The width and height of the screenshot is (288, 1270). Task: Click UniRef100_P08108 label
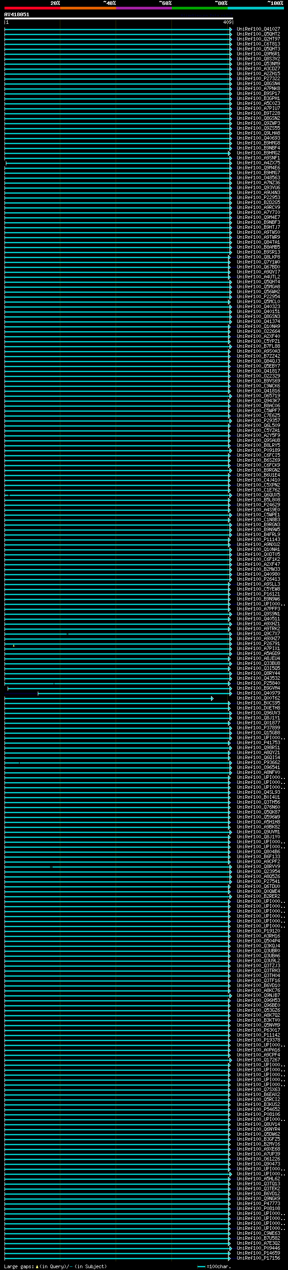click(258, 1208)
